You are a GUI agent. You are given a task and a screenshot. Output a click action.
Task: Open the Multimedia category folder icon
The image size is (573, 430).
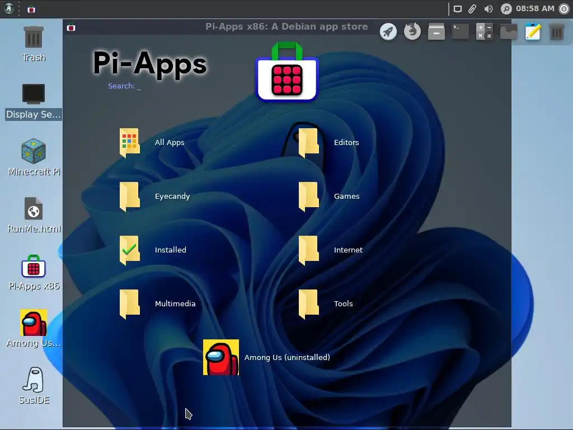pos(130,304)
